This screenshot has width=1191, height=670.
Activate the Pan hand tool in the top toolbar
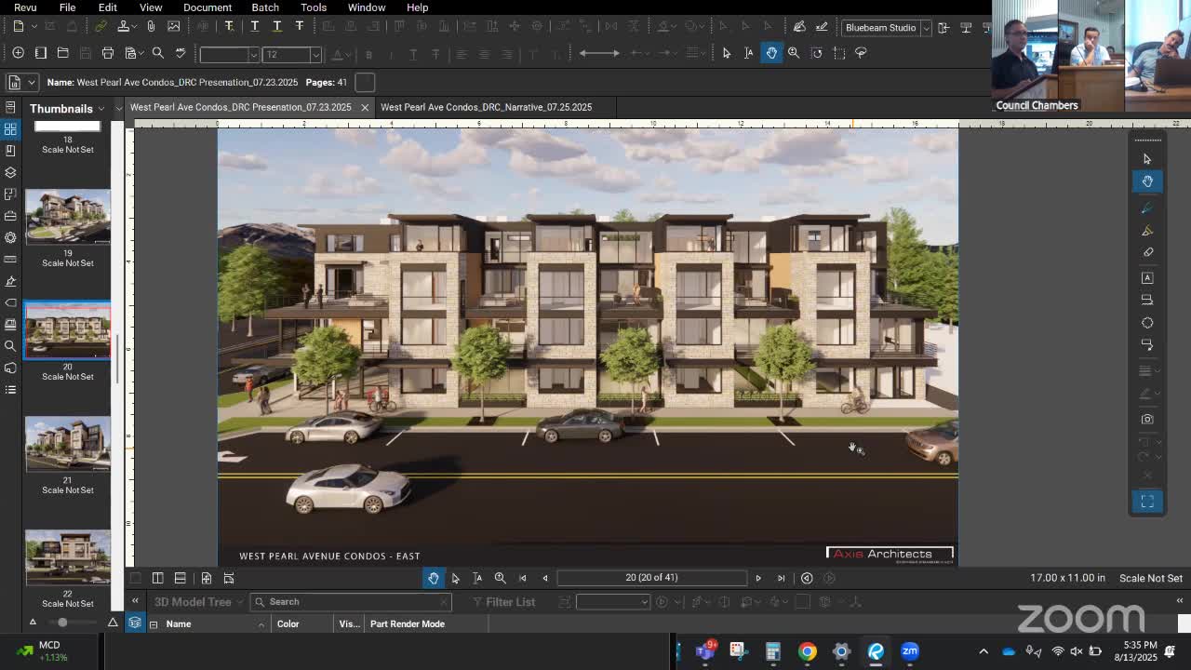pos(771,53)
